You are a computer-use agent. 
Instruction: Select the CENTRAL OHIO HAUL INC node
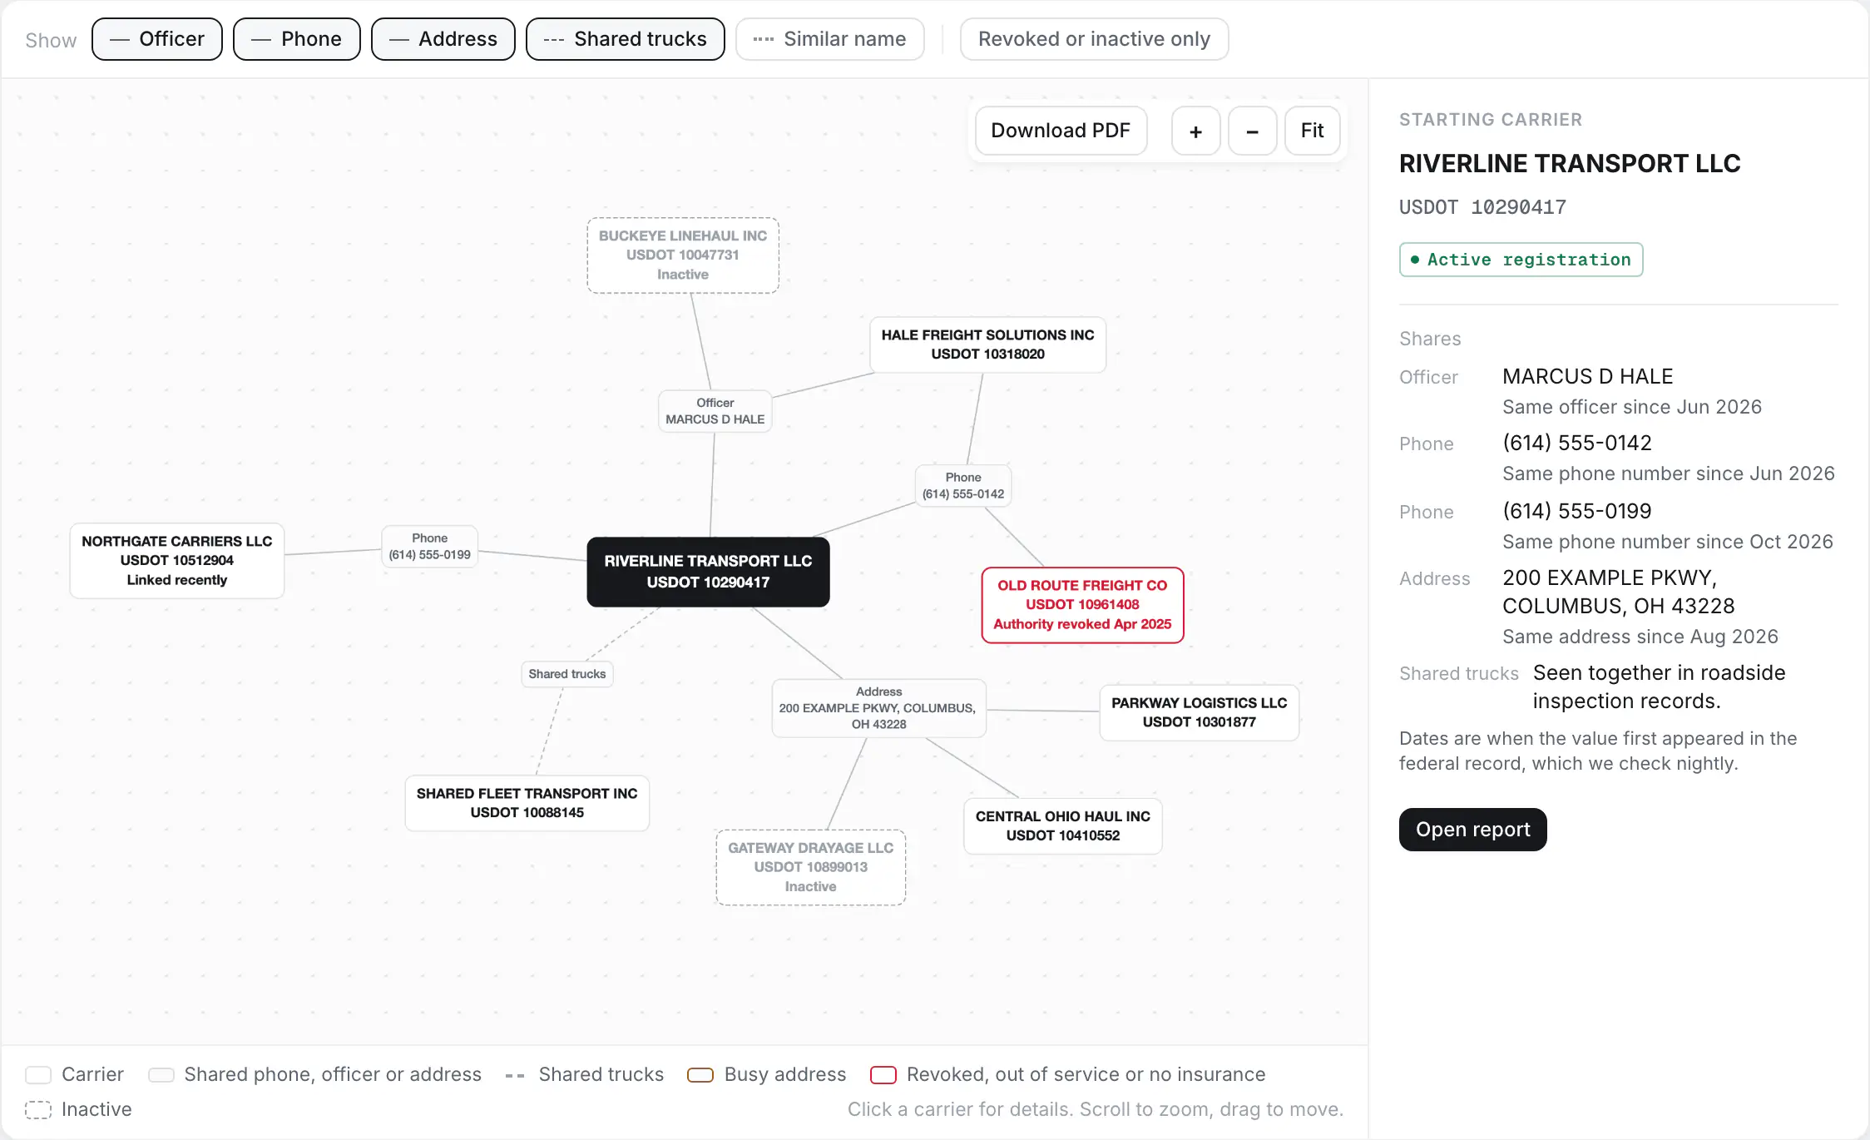[1063, 826]
